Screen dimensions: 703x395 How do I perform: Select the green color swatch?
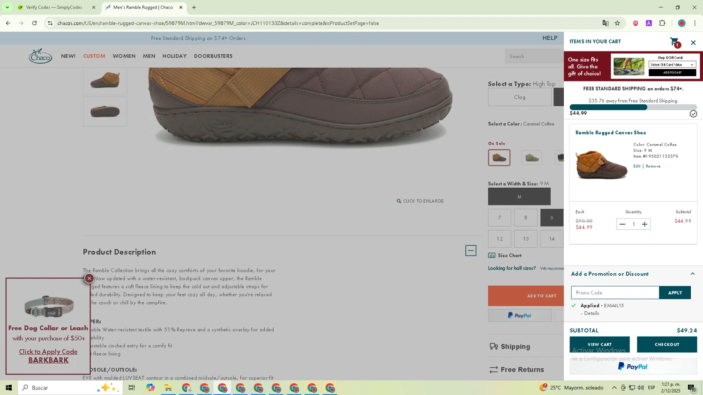pos(531,158)
